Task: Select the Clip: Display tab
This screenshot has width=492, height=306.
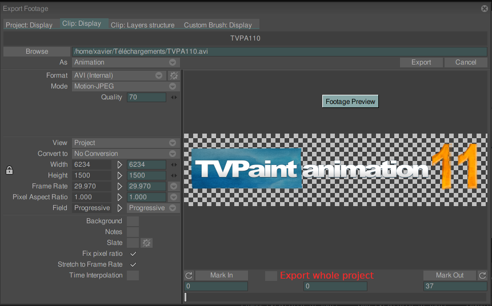Action: point(84,23)
